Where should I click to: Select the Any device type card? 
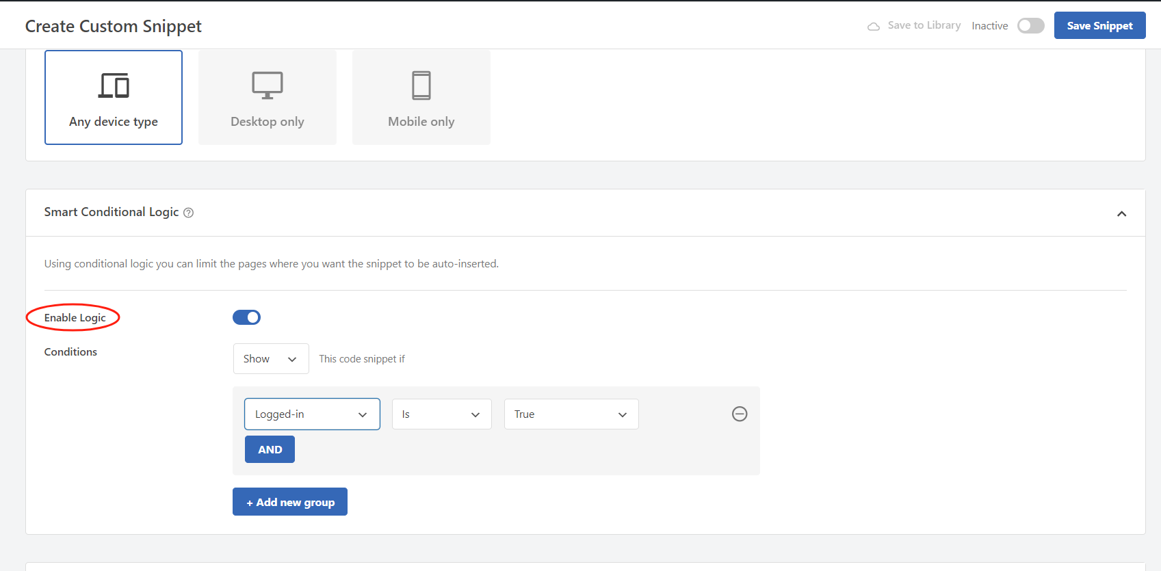coord(114,97)
